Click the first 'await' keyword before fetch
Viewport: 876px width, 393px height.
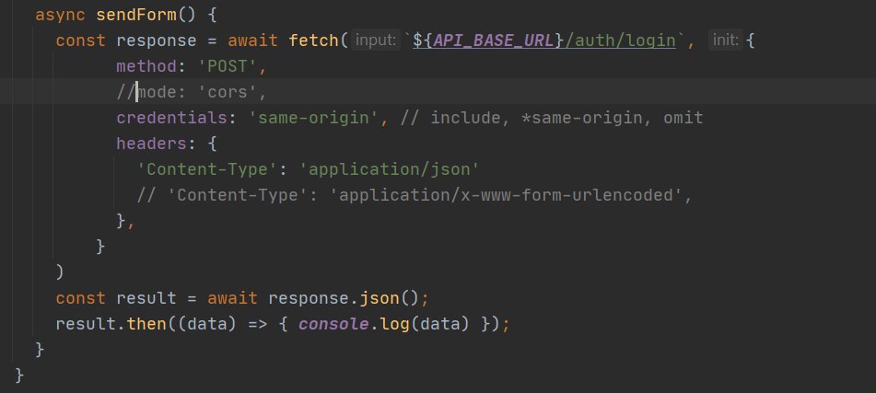tap(252, 40)
